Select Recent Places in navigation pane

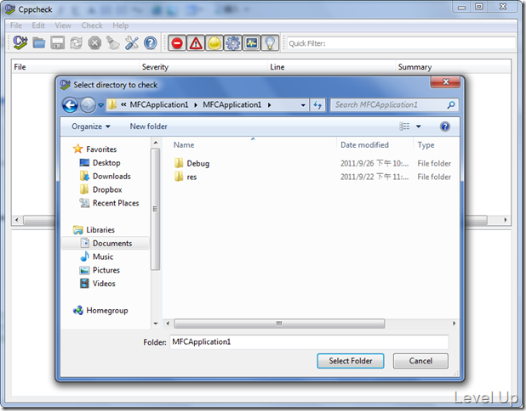[109, 203]
